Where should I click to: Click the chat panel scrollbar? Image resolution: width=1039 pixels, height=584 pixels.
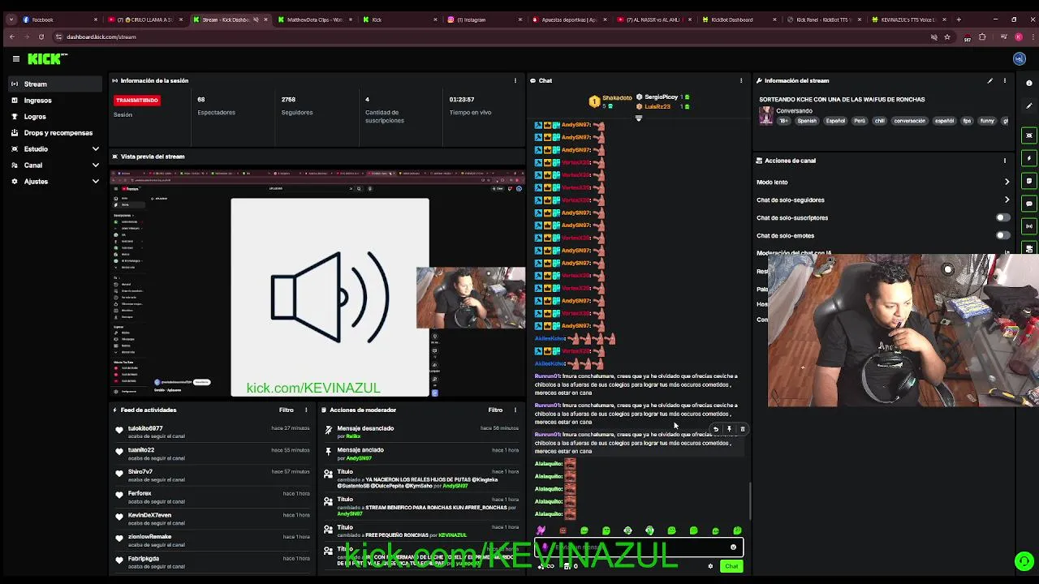(750, 501)
